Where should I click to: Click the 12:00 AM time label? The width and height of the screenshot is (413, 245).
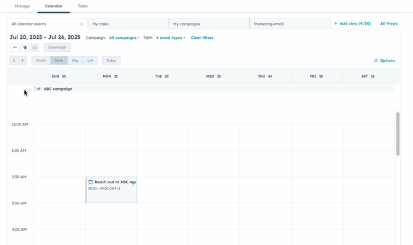coord(20,124)
